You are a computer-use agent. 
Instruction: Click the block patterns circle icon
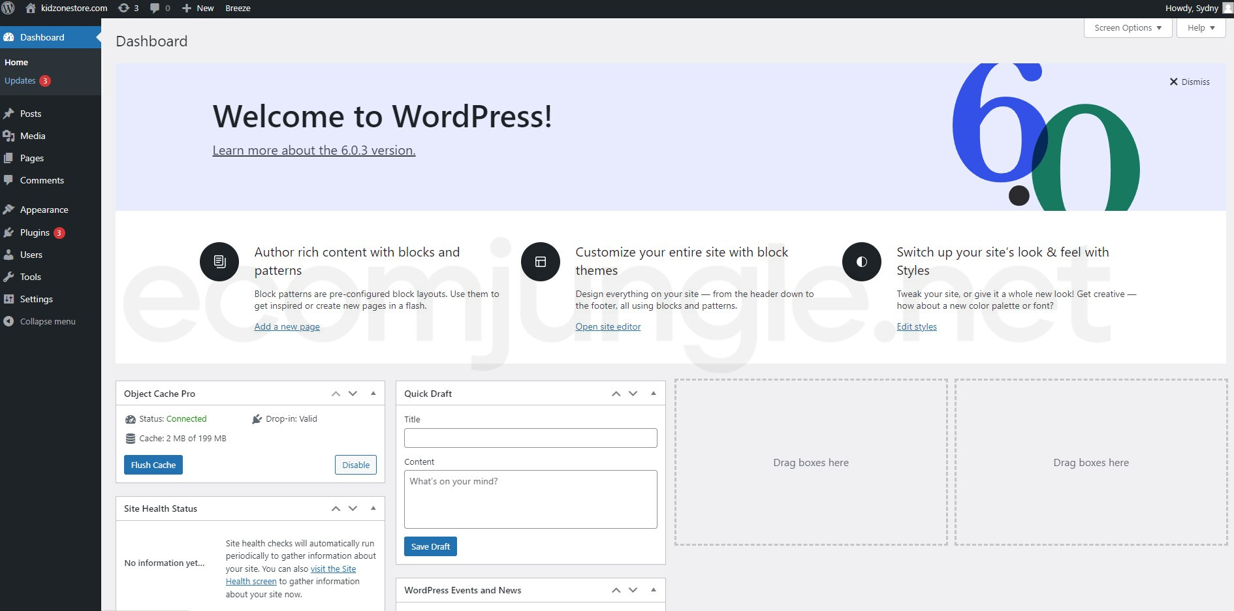(x=219, y=262)
